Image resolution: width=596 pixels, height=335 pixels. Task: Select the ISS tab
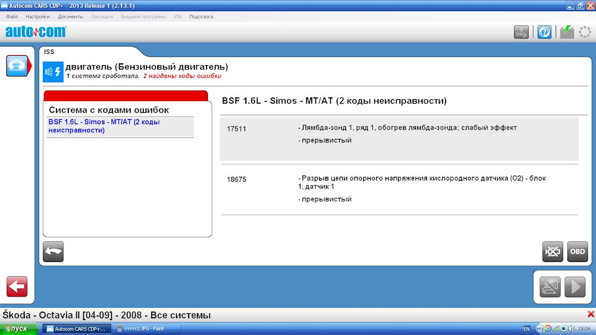click(49, 51)
